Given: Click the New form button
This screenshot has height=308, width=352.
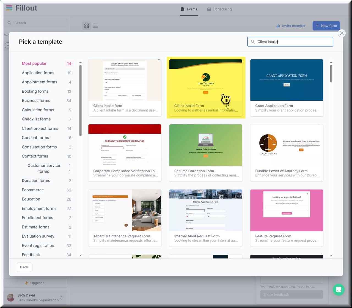Looking at the screenshot, I should point(326,26).
